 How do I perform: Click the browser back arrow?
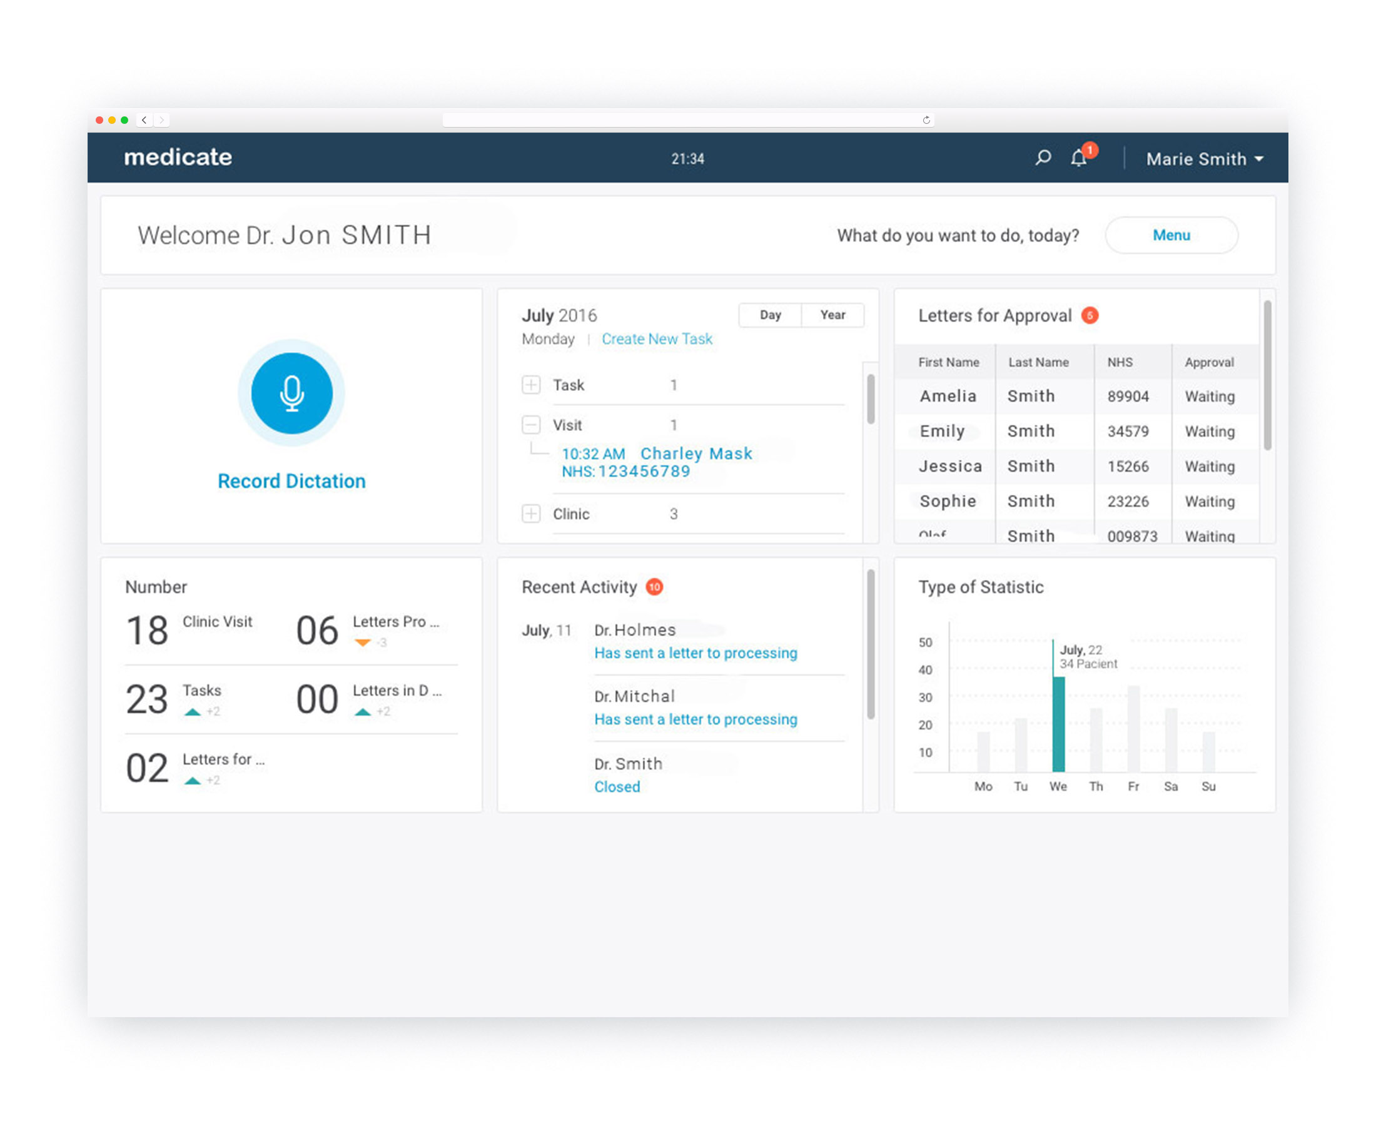coord(144,120)
